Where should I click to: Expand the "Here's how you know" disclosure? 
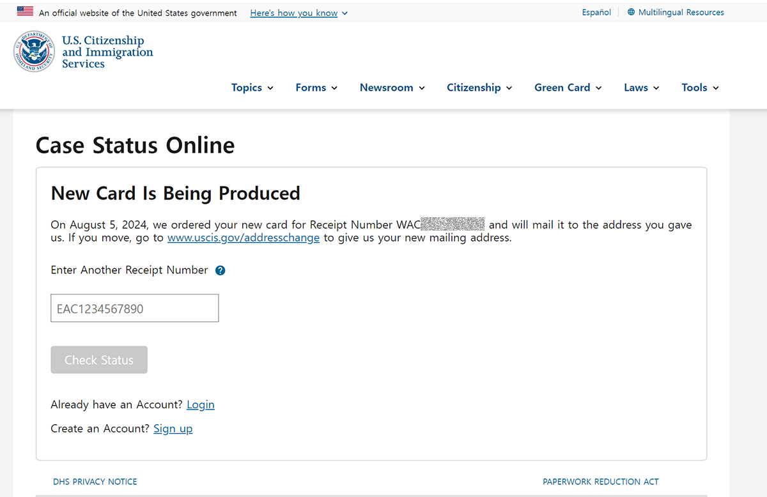299,13
